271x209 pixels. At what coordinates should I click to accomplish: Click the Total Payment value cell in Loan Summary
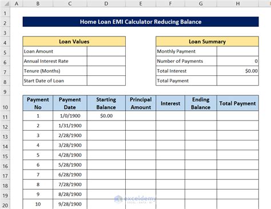pyautogui.click(x=238, y=81)
